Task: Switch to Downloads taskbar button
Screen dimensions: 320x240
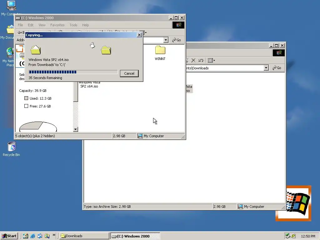Action: click(84, 236)
